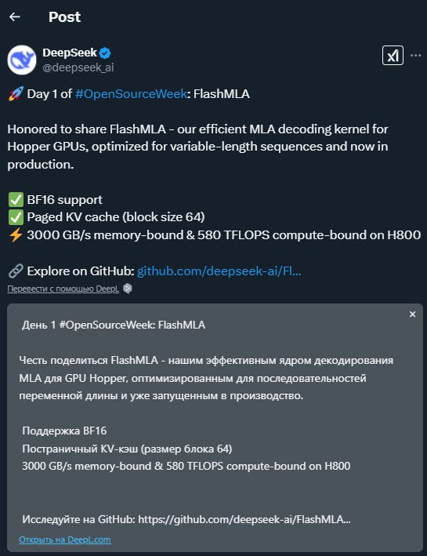Close the DeepL translation panel

tap(412, 314)
